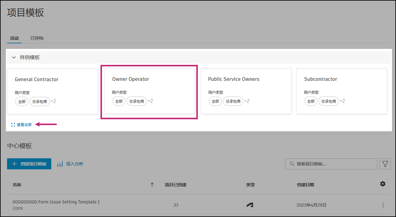Image resolution: width=396 pixels, height=217 pixels.
Task: Select the 活动 tab
Action: coord(14,38)
